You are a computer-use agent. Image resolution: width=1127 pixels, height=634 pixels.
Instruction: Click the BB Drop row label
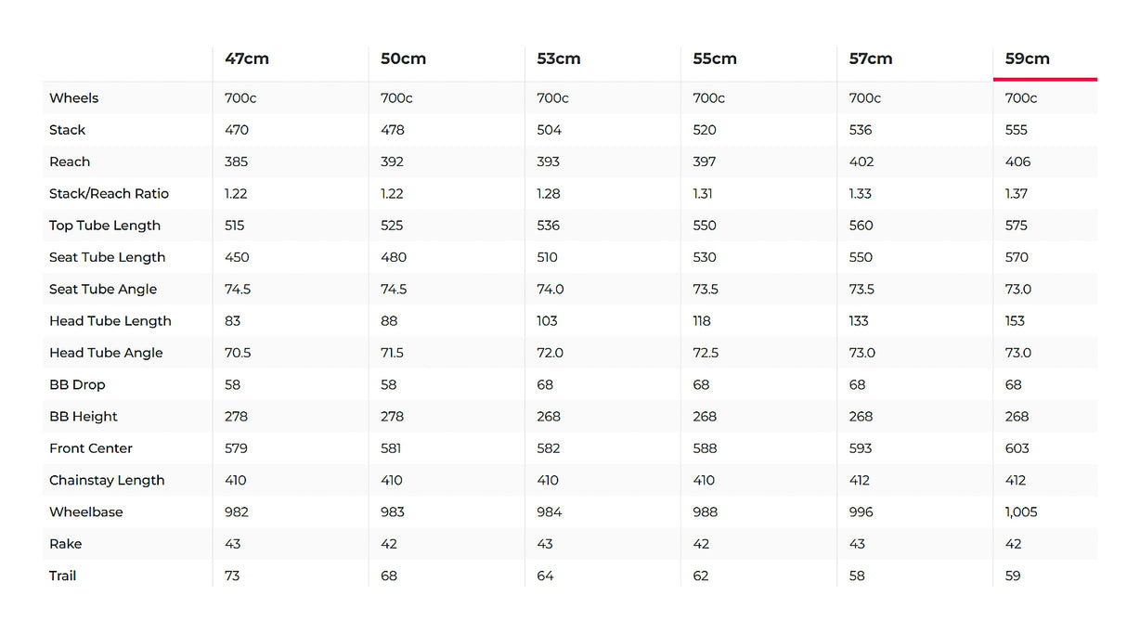[77, 385]
